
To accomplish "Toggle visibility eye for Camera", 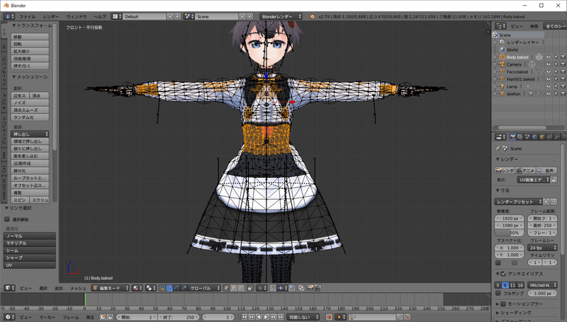I will coord(549,65).
